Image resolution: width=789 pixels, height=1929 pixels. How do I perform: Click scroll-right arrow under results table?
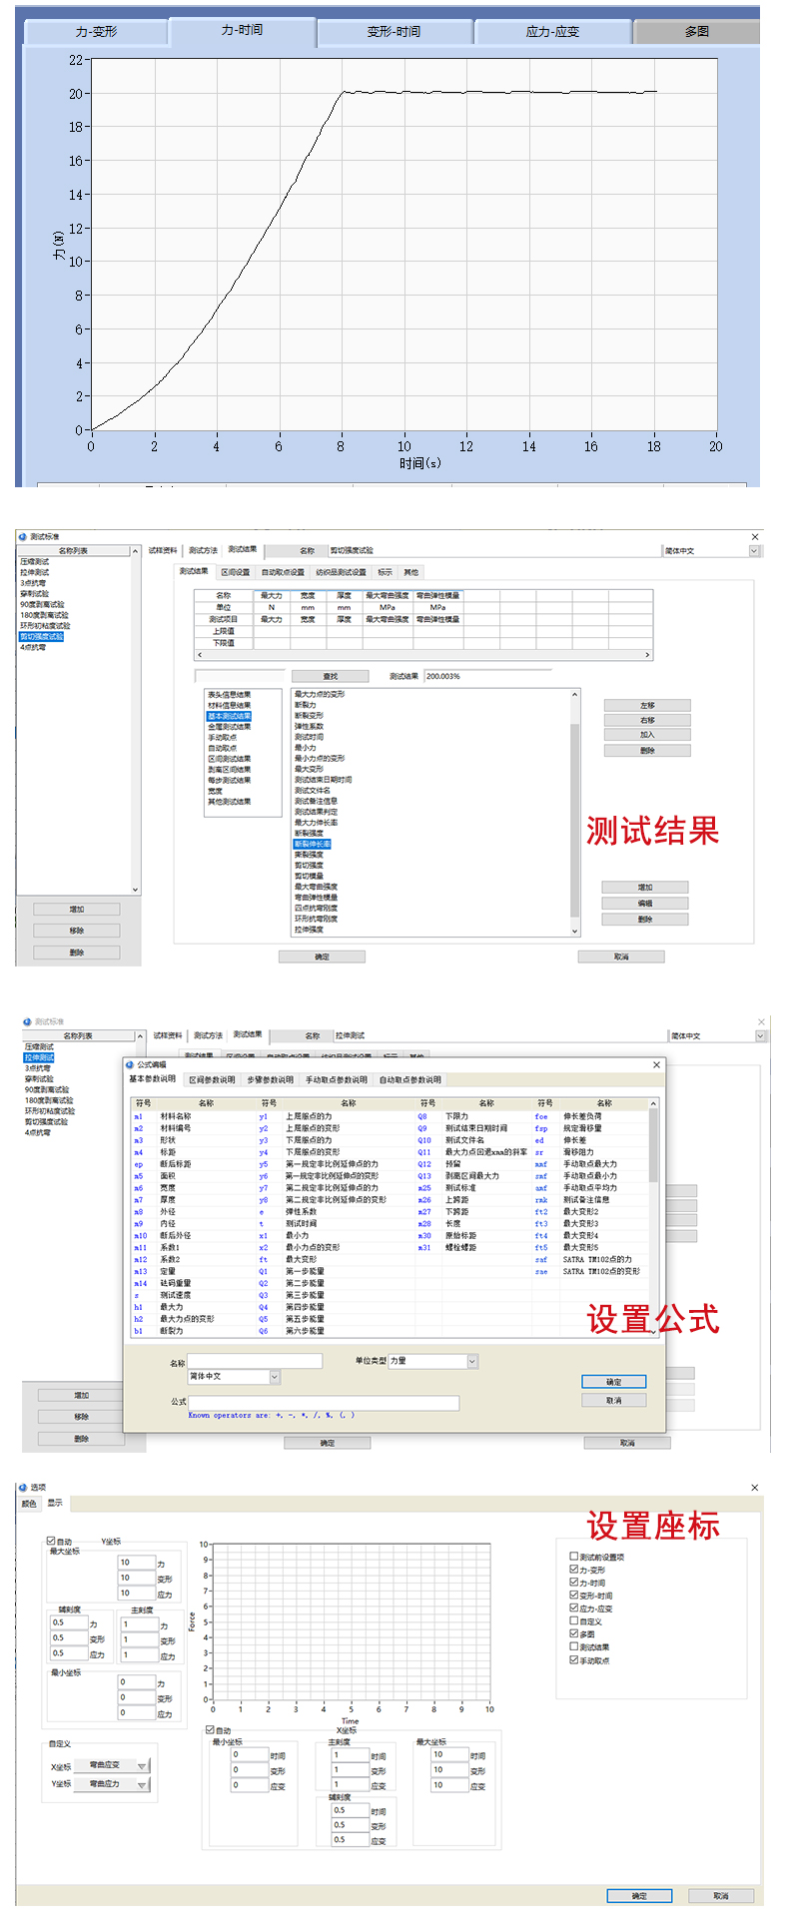click(x=647, y=655)
